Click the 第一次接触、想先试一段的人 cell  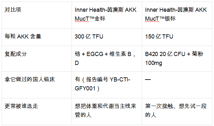coord(177,111)
